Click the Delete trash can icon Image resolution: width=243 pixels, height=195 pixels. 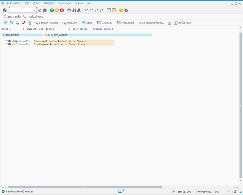click(x=30, y=23)
